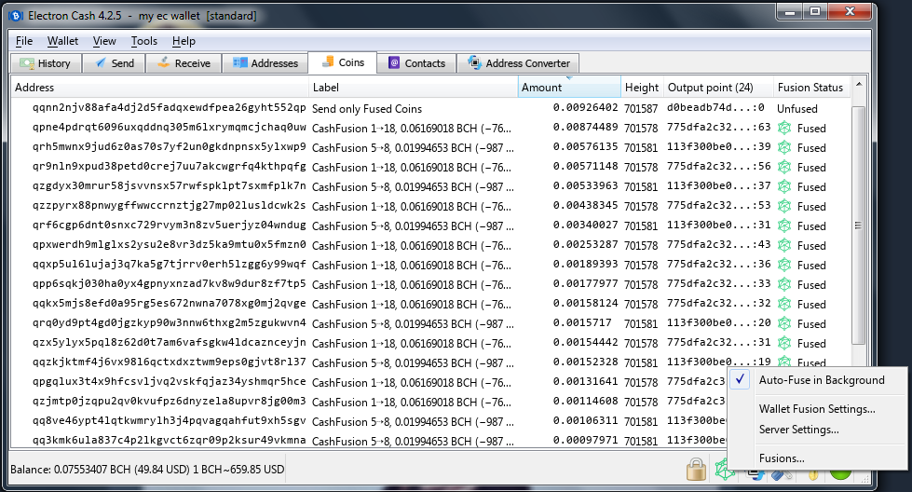Click fused icon for output 775dfa2c32...:63
The height and width of the screenshot is (492, 912).
(x=784, y=128)
